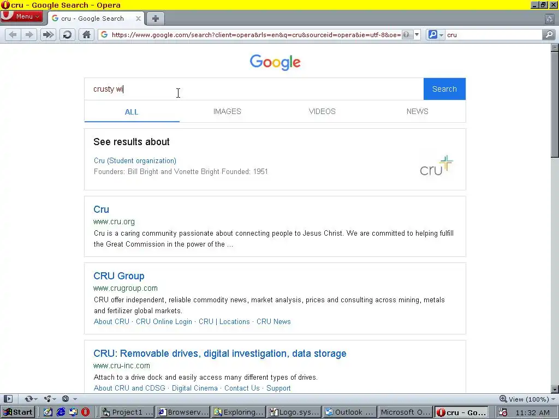Open the CRU Online Login sublink
Screen dimensions: 559x419
pos(164,321)
